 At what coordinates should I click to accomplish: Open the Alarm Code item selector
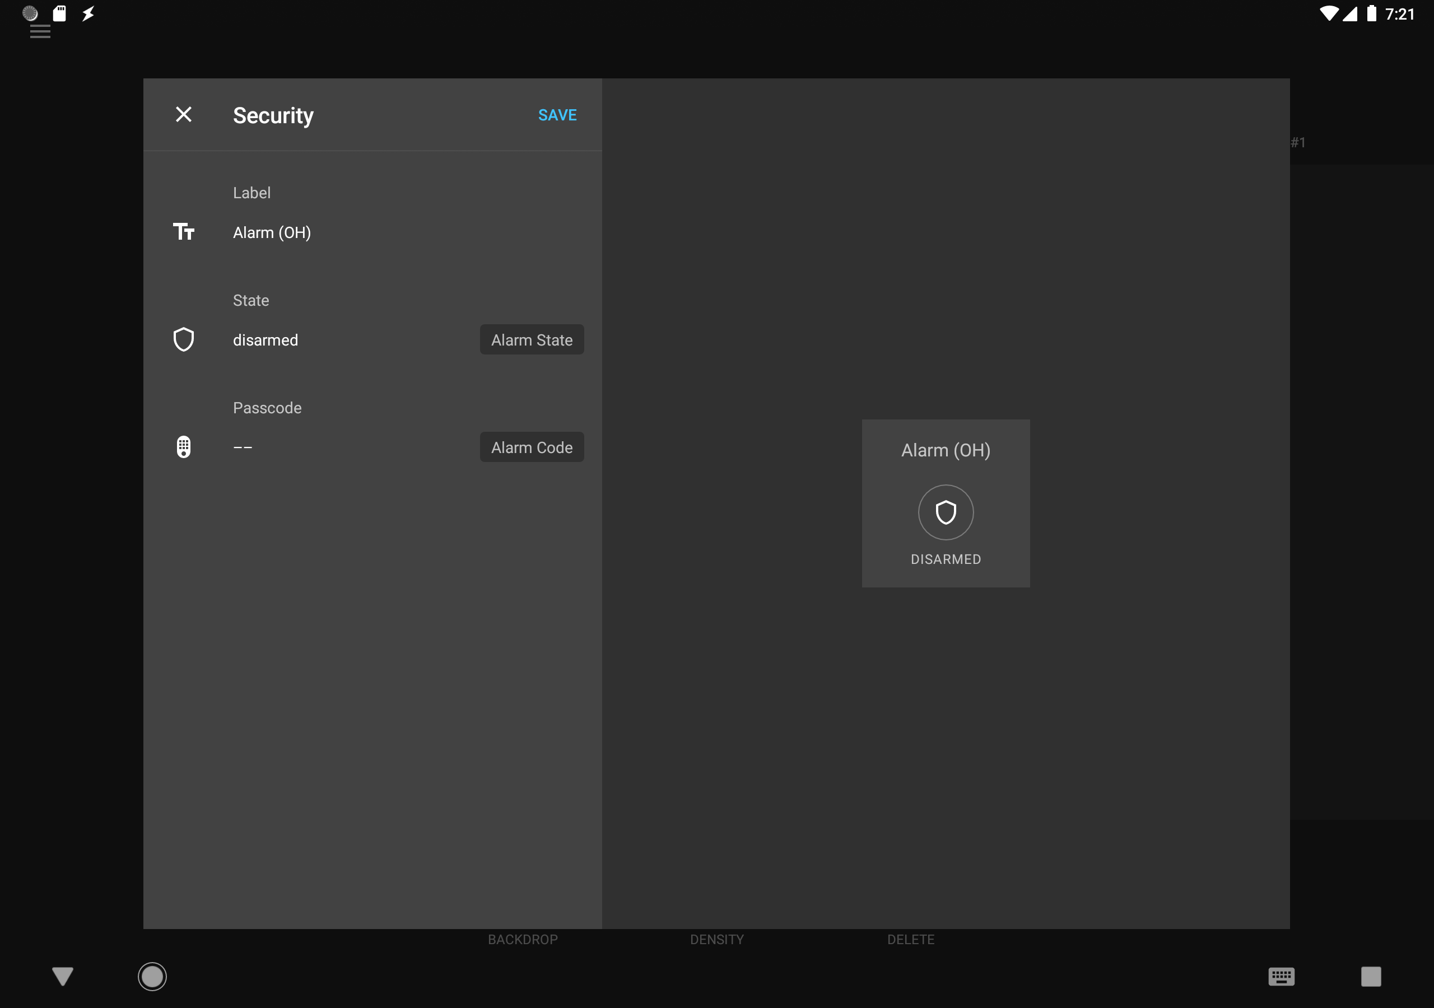[532, 447]
